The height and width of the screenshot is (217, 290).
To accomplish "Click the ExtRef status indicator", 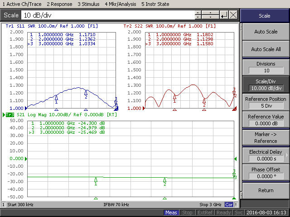I will tap(205, 212).
